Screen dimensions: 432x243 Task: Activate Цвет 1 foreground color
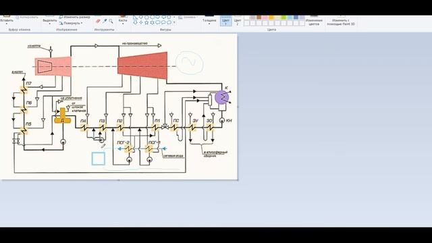225,21
